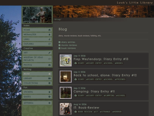Image resolution: width=154 pixels, height=116 pixels.
Task: Click the "Aug 14 2026" date text
Action: (x=80, y=104)
